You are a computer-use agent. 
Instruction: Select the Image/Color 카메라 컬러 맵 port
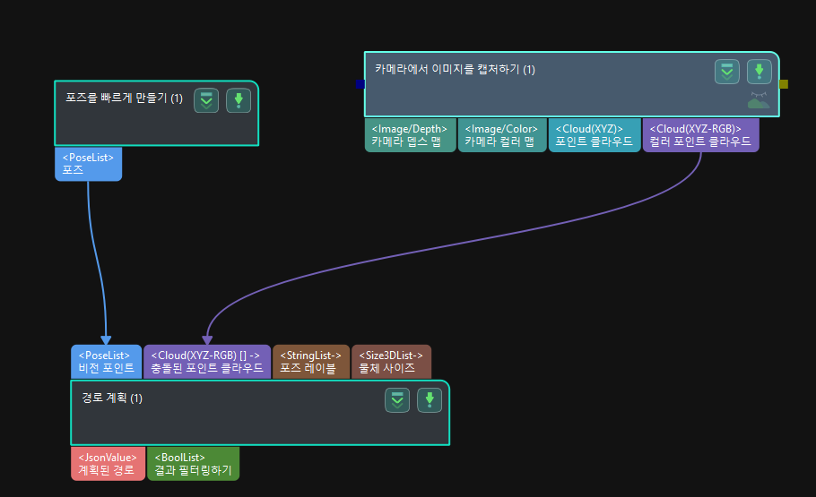point(502,135)
